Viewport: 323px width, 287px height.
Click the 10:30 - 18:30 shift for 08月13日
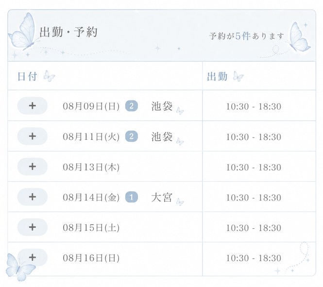coord(254,168)
